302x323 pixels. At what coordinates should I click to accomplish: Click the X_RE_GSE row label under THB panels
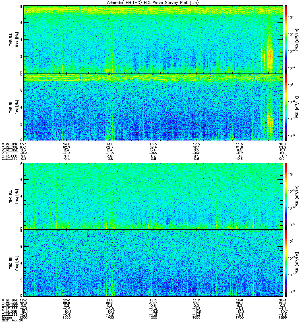coord(10,144)
